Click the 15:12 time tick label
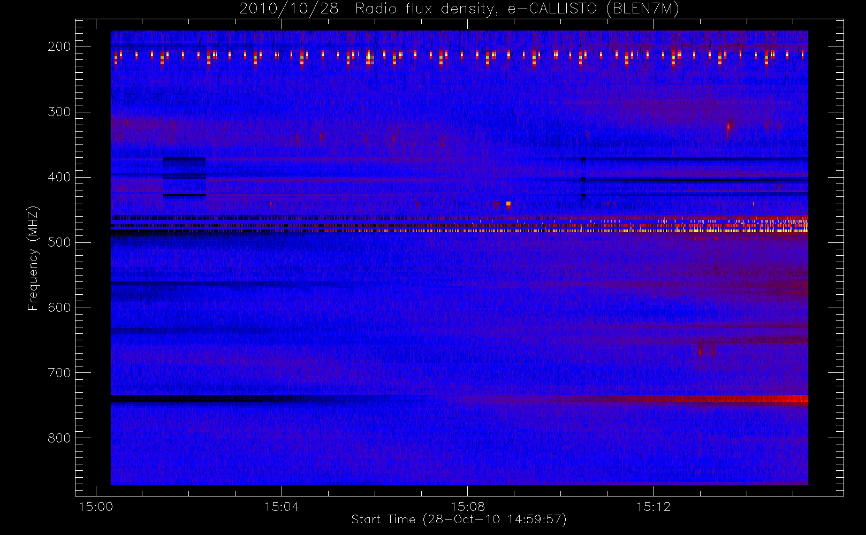 [x=654, y=507]
